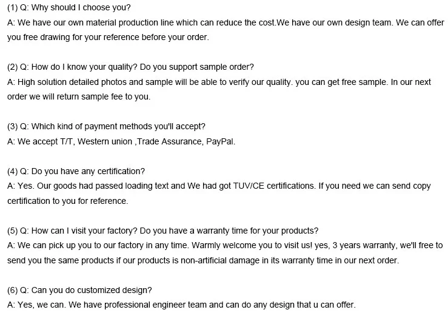Viewport: 448px width, 324px height.
Task: Click the line "order we will return sample fee"
Action: pyautogui.click(x=79, y=96)
